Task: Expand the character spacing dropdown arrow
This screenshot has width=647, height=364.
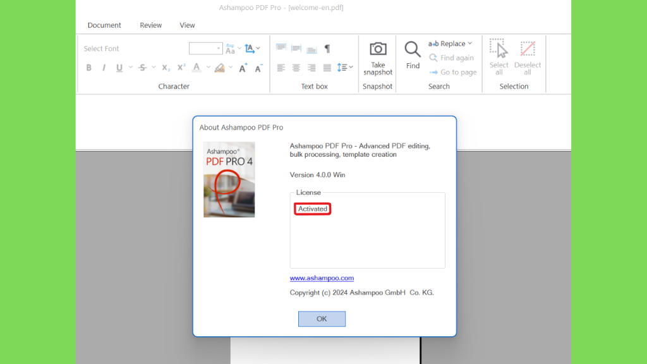Action: tap(239, 49)
